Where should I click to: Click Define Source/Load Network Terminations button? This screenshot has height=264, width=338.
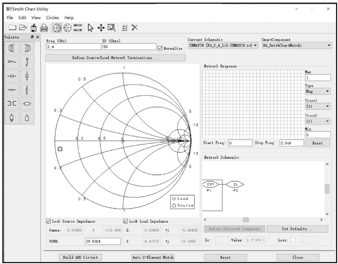point(115,58)
